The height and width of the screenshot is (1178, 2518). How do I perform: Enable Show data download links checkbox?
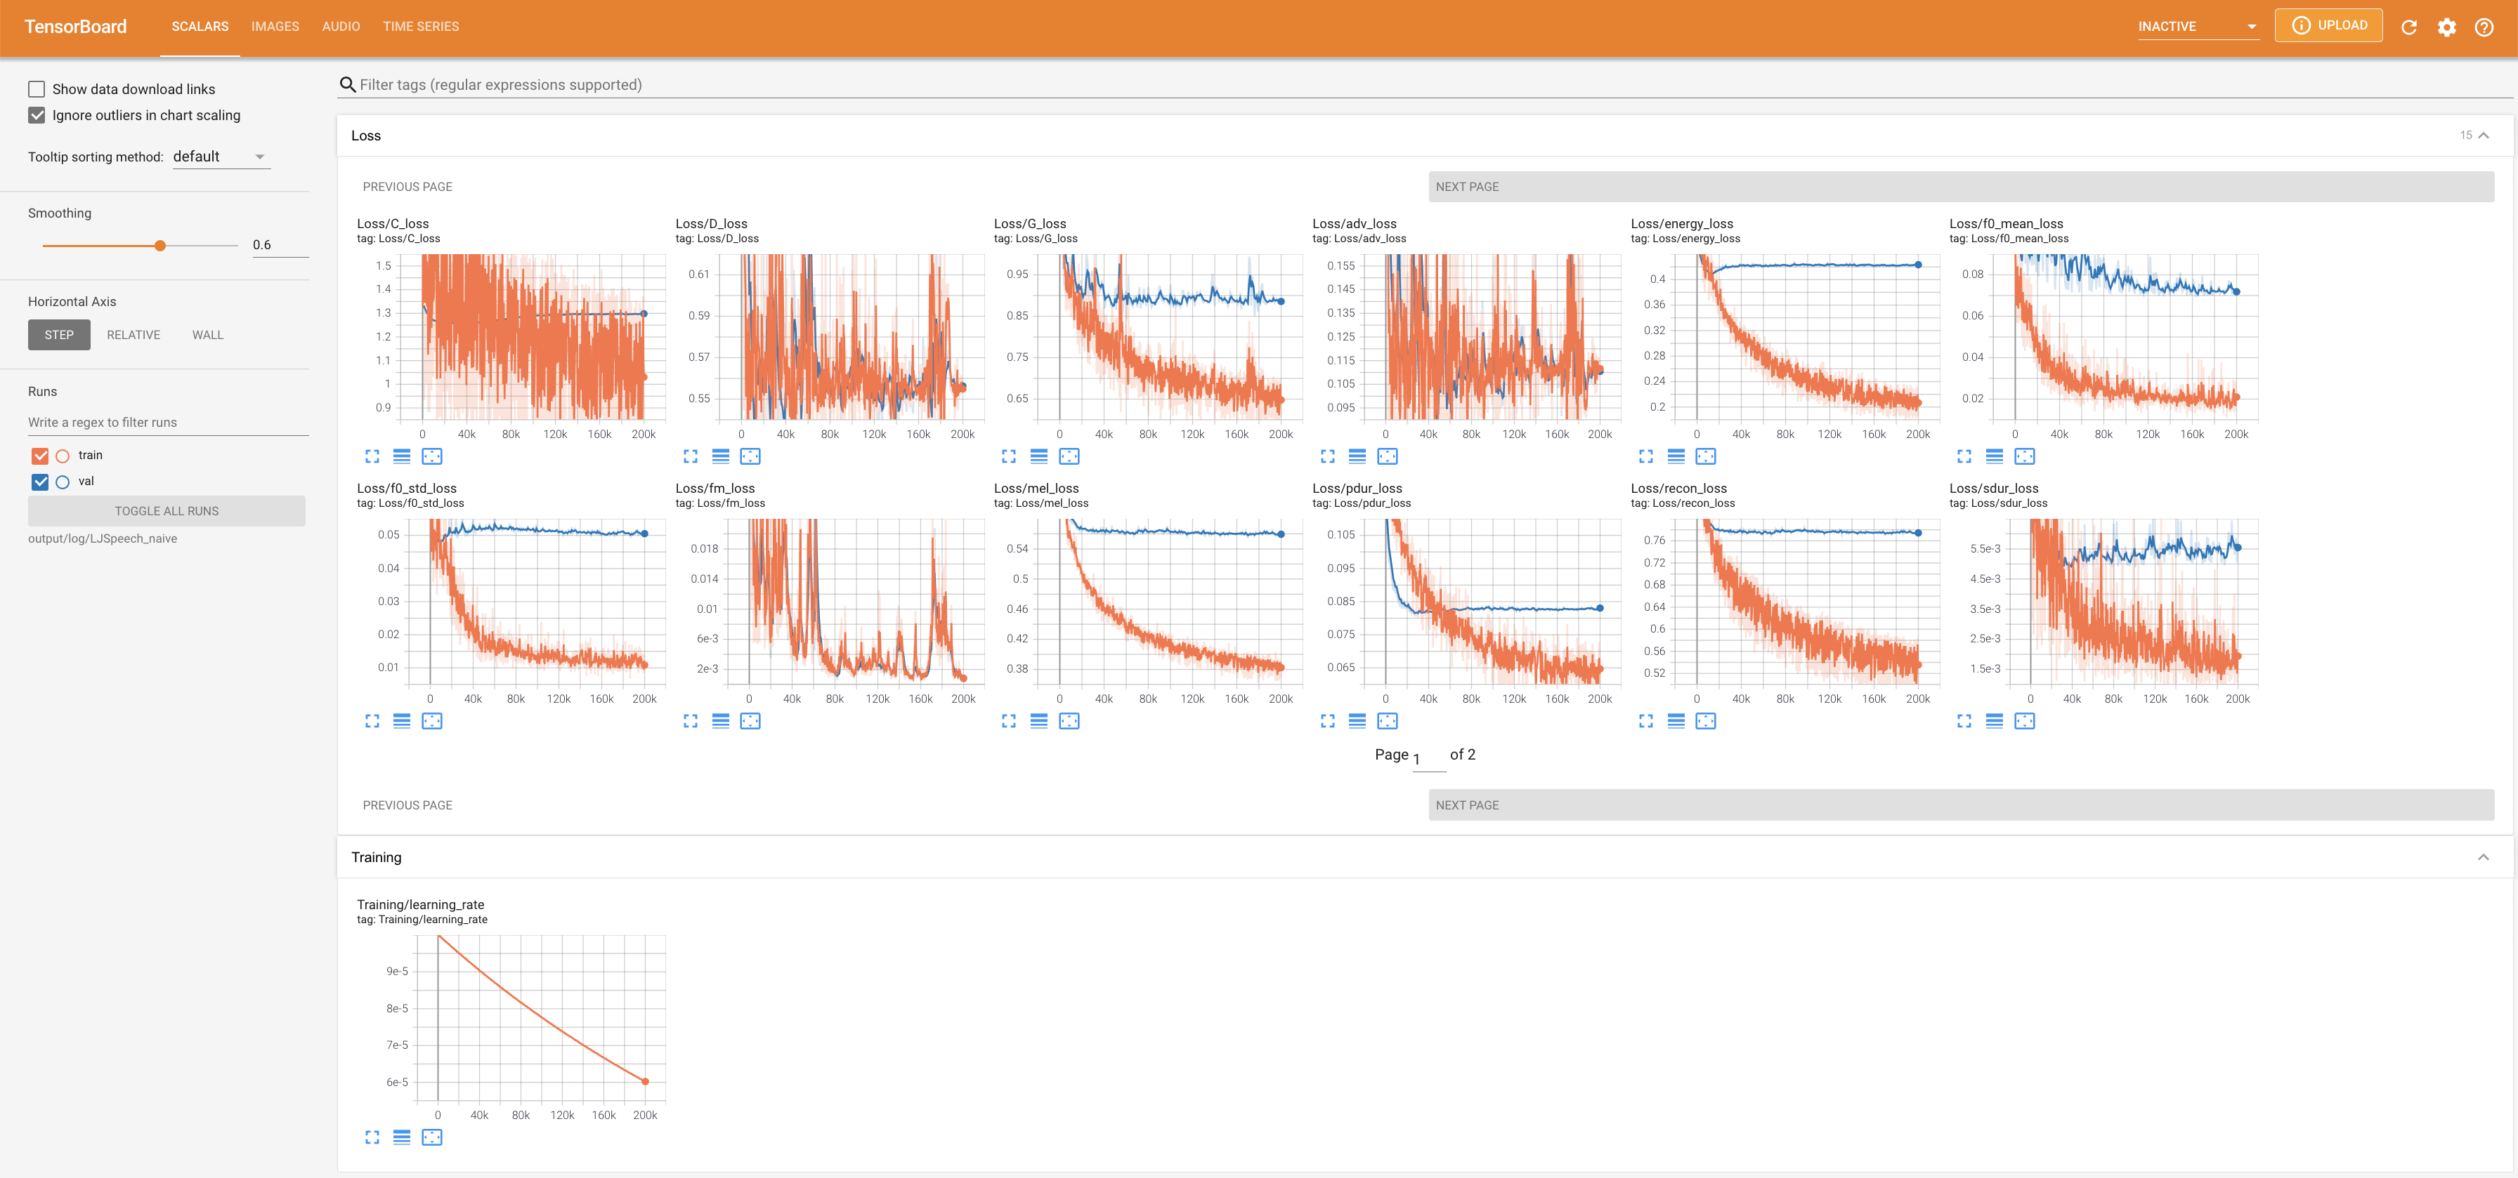click(x=37, y=89)
